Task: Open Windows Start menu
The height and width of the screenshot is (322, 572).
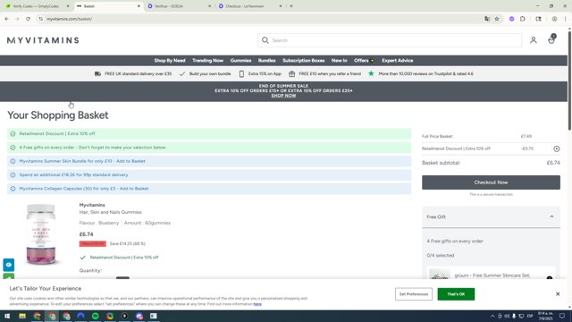Action: click(x=7, y=316)
